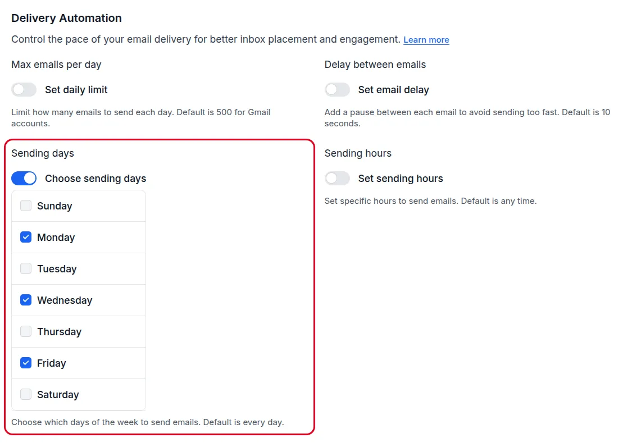Click the 'Set specific hours to send emails' description
The height and width of the screenshot is (447, 632).
[430, 200]
